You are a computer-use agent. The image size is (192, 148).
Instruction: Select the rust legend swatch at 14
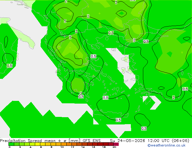(84, 144)
